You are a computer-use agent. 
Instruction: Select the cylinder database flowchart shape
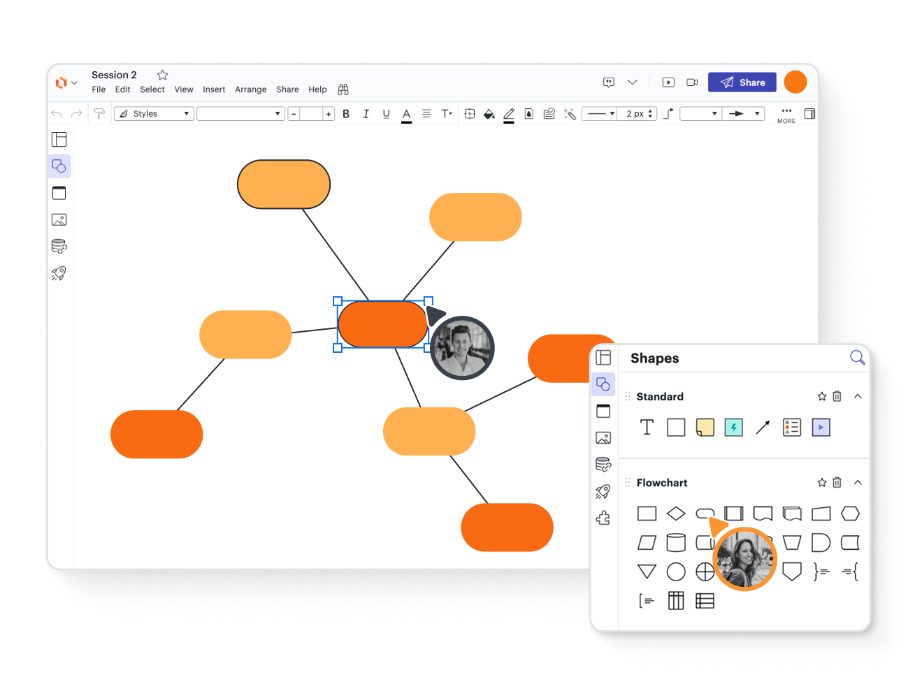click(676, 542)
